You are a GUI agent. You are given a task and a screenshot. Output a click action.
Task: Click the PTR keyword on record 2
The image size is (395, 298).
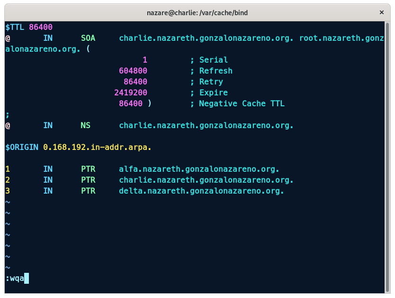click(x=88, y=180)
